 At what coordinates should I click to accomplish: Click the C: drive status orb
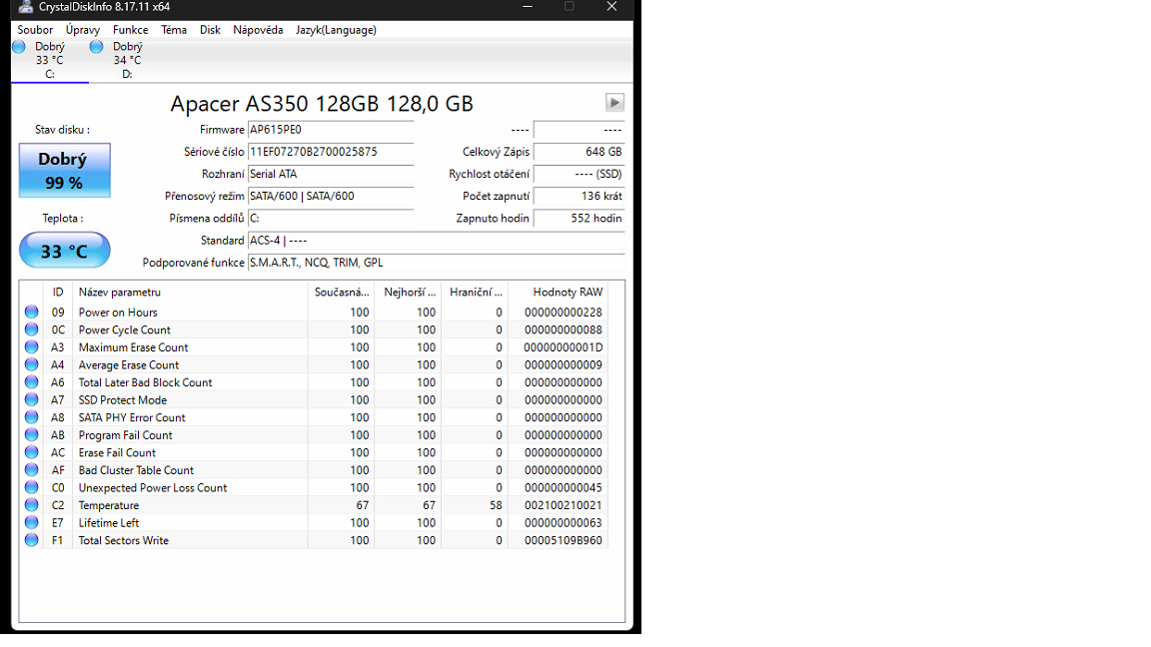pos(19,47)
